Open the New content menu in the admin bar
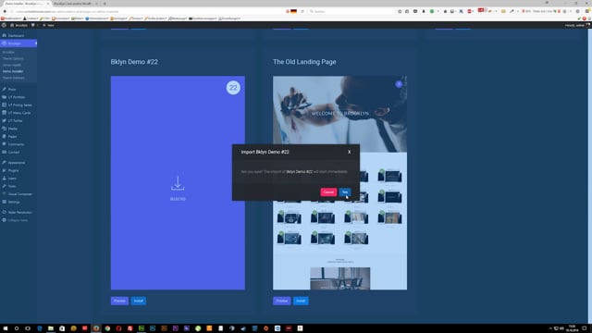 coord(48,25)
